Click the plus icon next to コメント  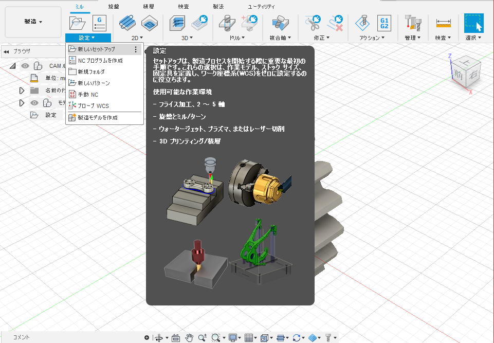pos(147,338)
